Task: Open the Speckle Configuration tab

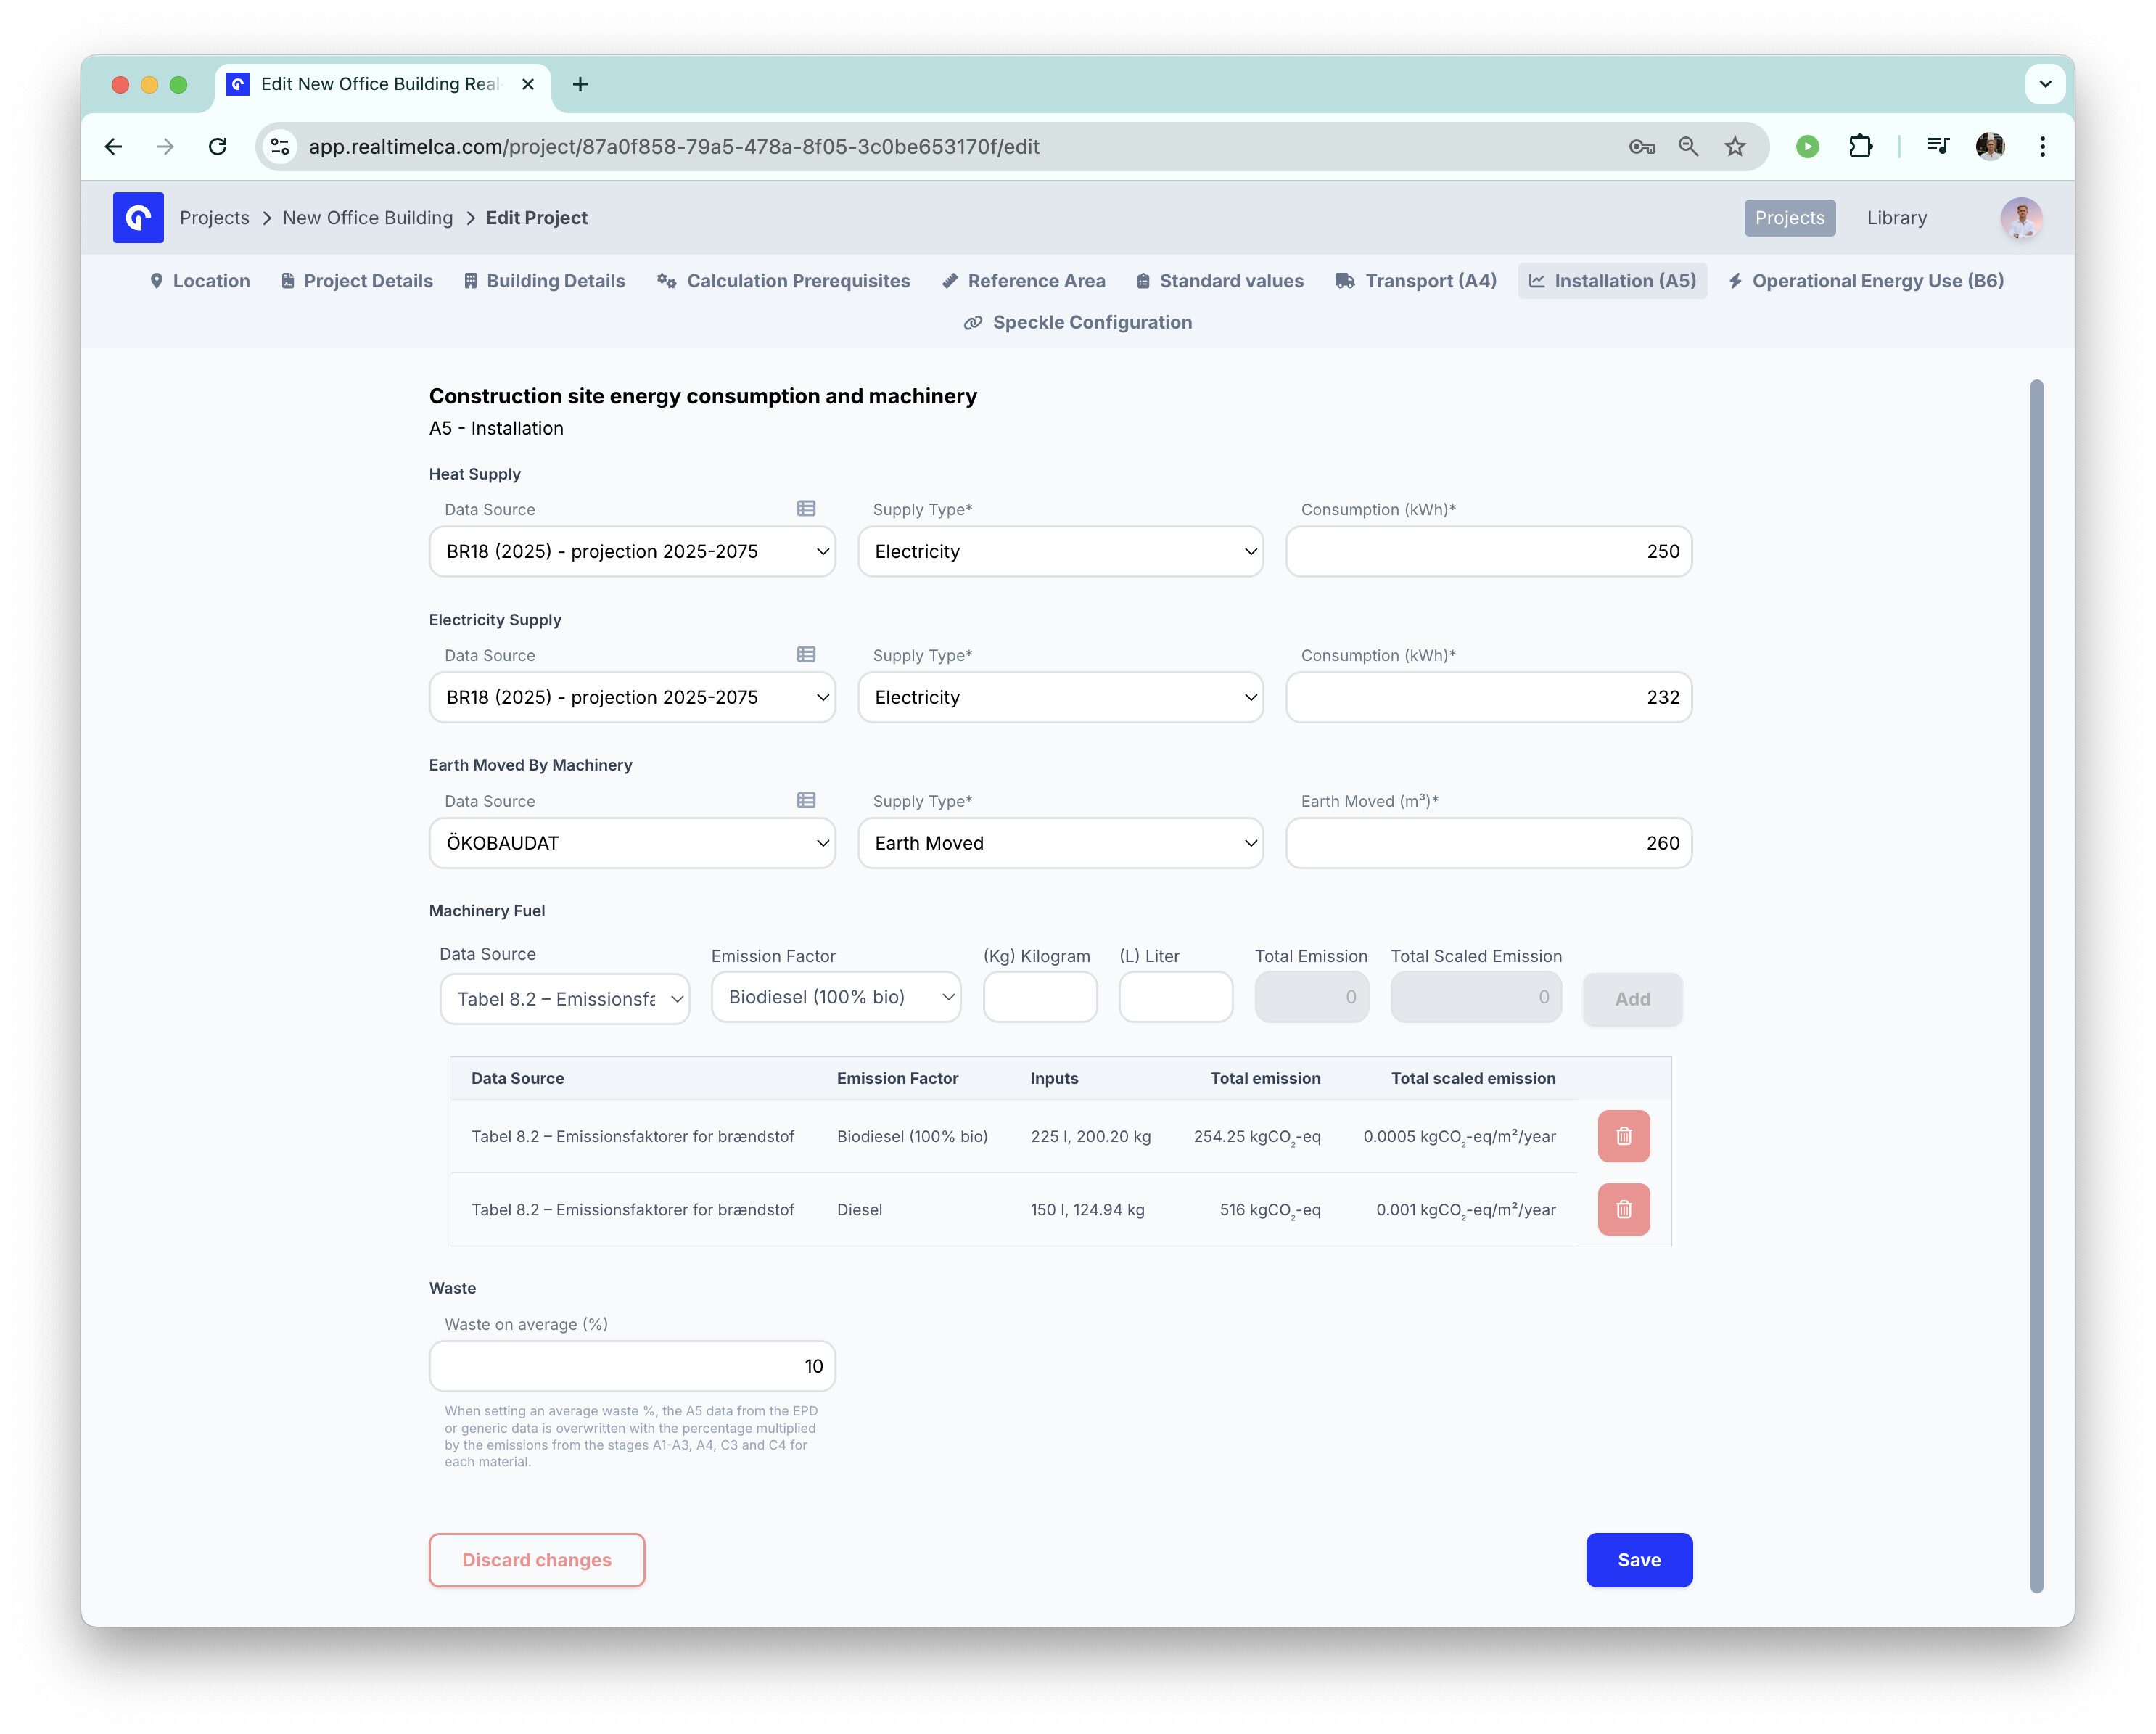Action: pyautogui.click(x=1078, y=322)
